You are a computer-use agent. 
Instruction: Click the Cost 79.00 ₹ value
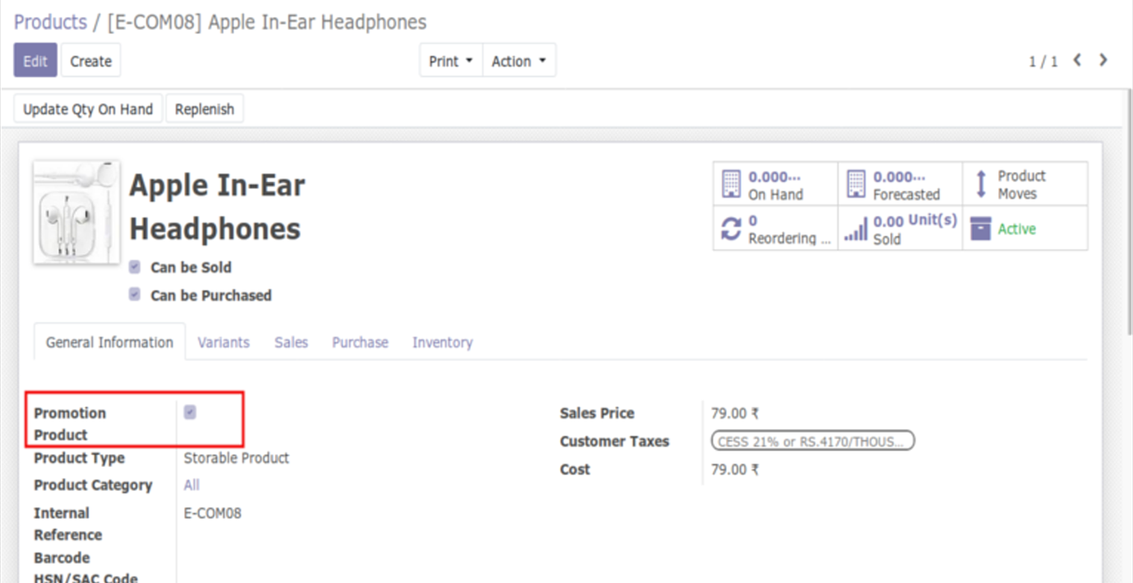coord(735,470)
